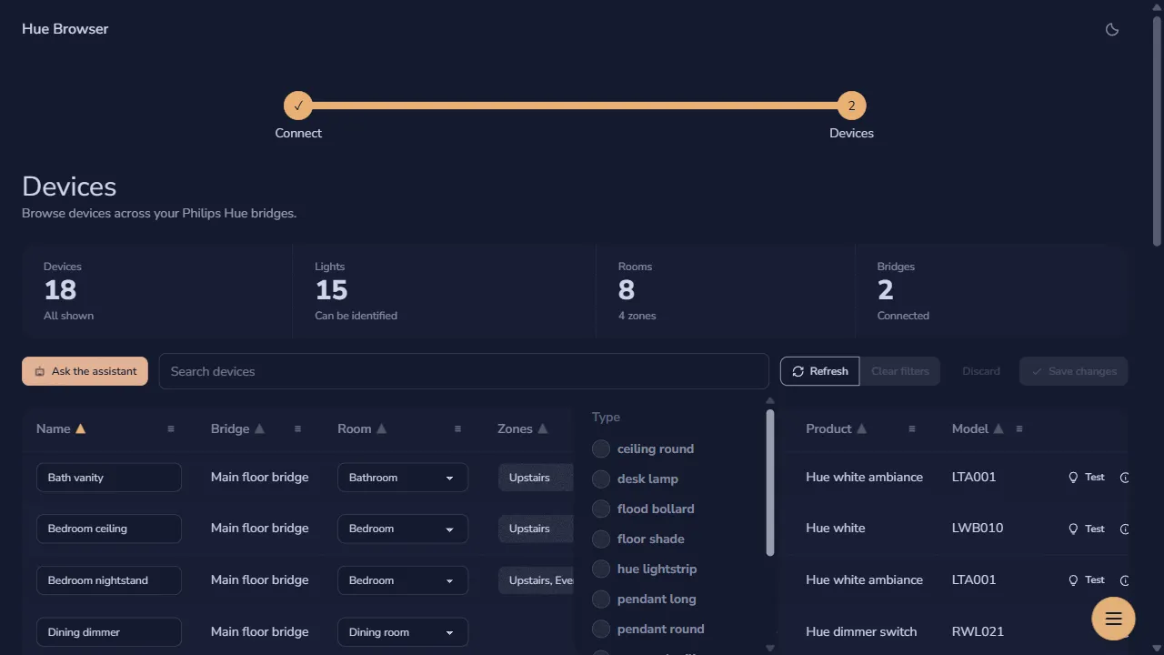The width and height of the screenshot is (1164, 655).
Task: Toggle dark mode with the moon icon
Action: 1111,29
